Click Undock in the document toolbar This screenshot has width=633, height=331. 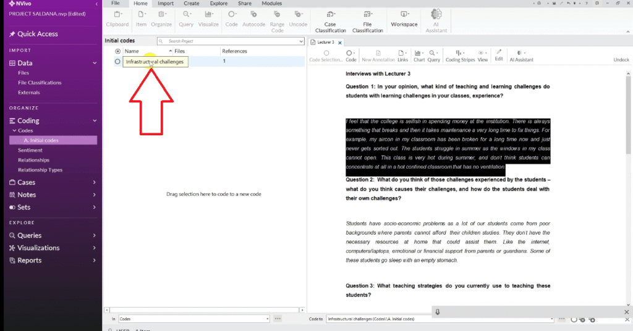pos(621,60)
